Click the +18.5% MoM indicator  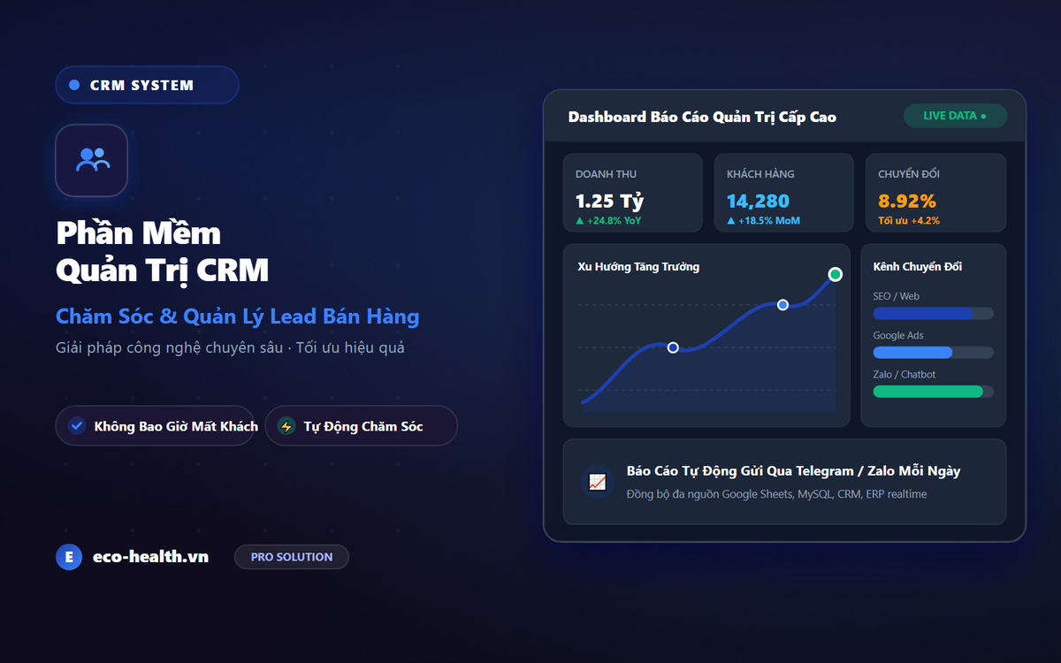coord(763,221)
